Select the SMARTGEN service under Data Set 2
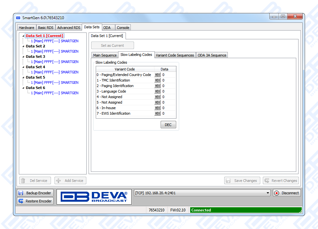 pyautogui.click(x=55, y=51)
